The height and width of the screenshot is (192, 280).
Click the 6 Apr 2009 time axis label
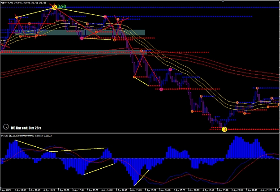coord(5,190)
